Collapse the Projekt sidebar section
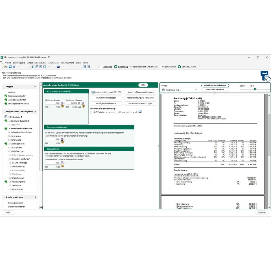 [x=35, y=87]
